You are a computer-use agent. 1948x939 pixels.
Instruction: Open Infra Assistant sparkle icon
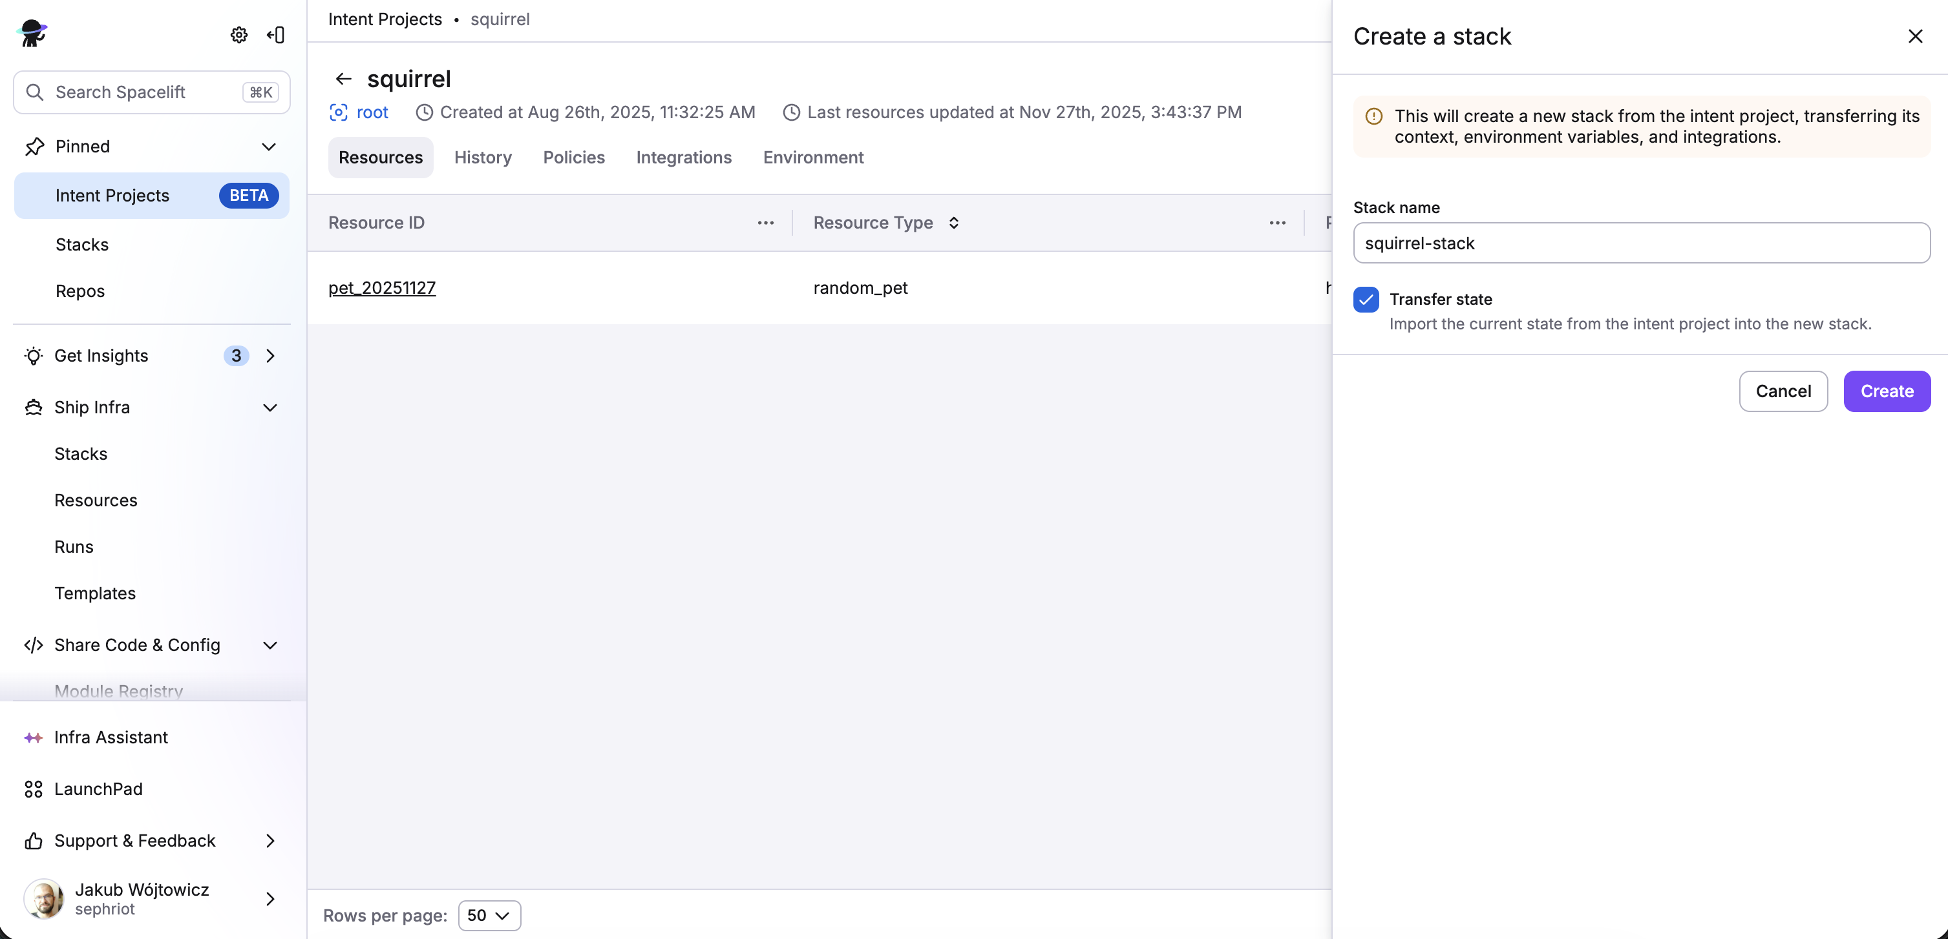(x=33, y=738)
